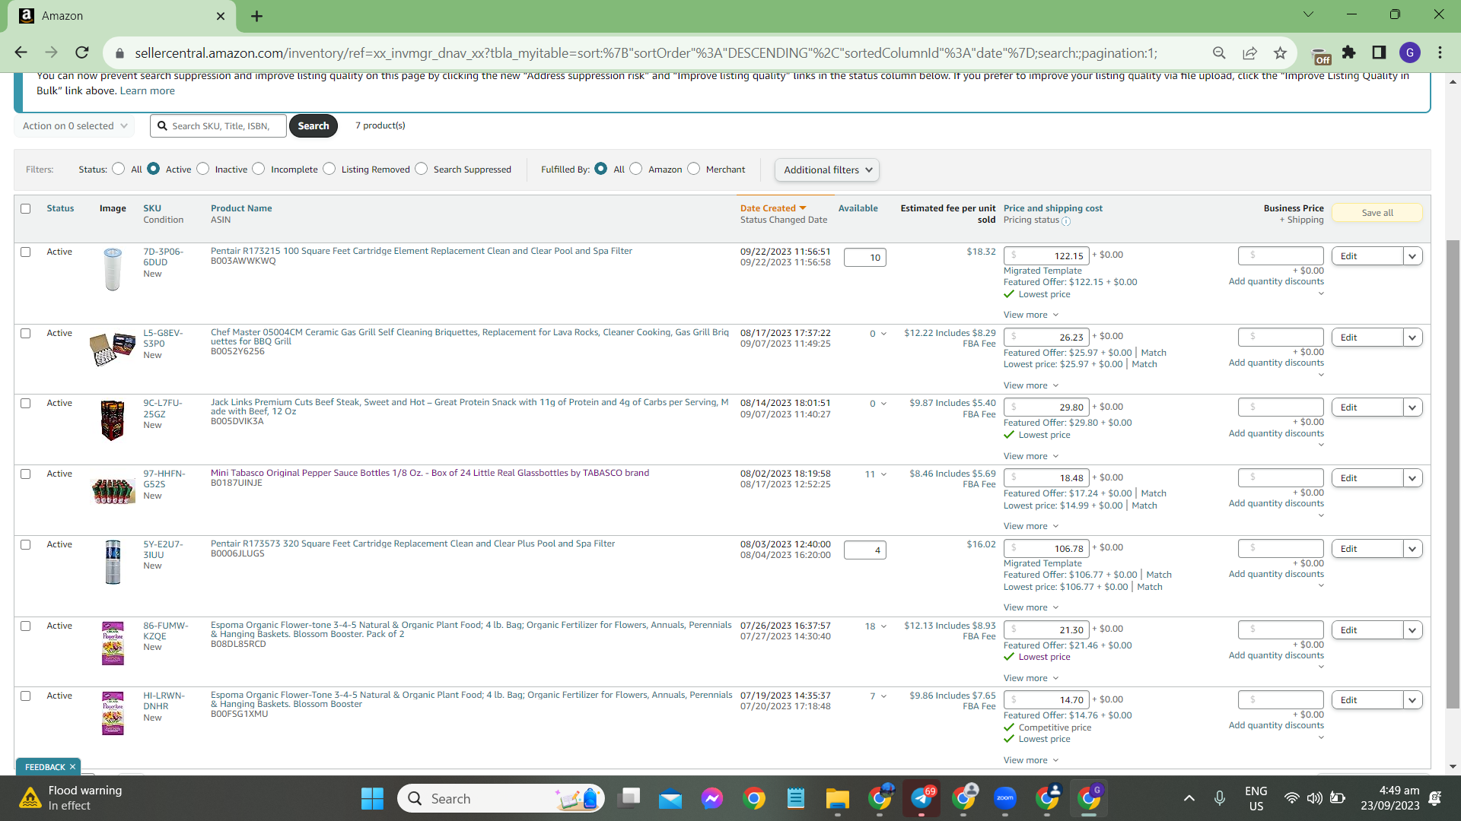Select the Incomplete status filter
Viewport: 1461px width, 821px height.
pyautogui.click(x=259, y=169)
